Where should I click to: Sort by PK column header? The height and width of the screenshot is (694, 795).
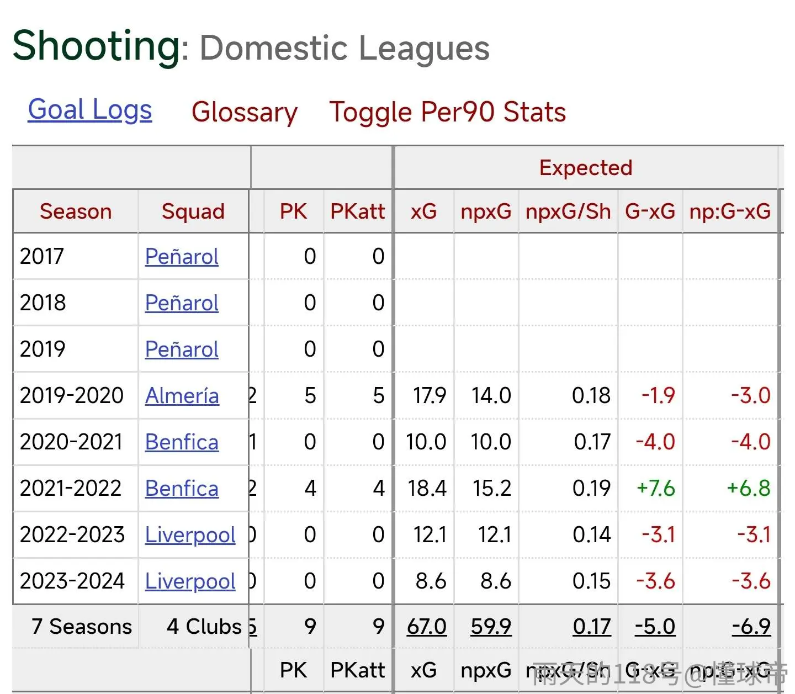point(293,211)
